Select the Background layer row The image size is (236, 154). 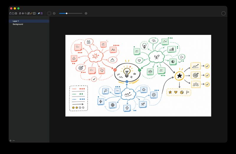29,24
